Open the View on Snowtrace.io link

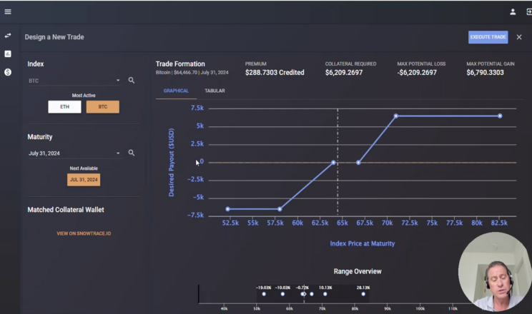pyautogui.click(x=84, y=233)
